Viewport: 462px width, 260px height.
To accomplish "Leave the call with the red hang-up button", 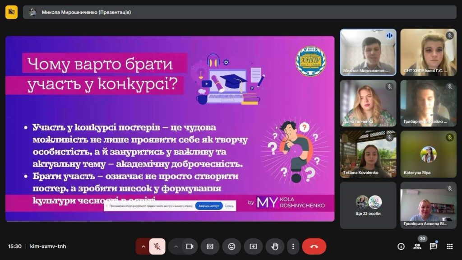I will [x=314, y=246].
